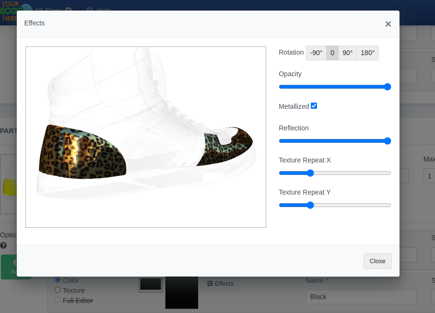435x313 pixels.
Task: Click the Reflection slider handle
Action: [x=388, y=141]
